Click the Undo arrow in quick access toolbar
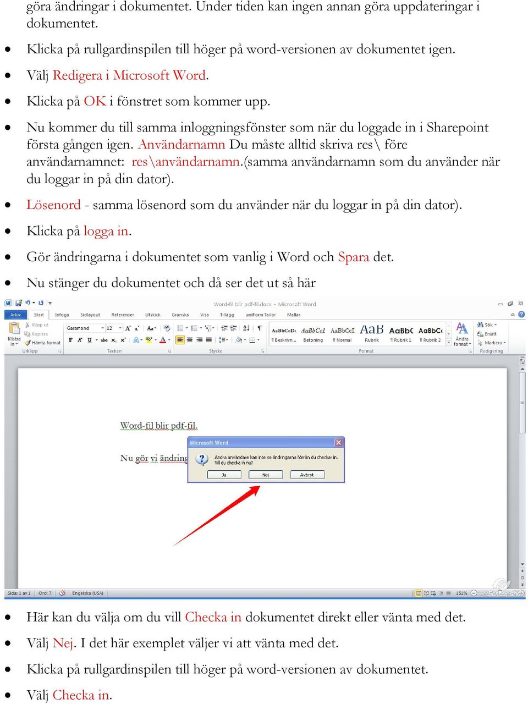The image size is (528, 704). [x=28, y=303]
